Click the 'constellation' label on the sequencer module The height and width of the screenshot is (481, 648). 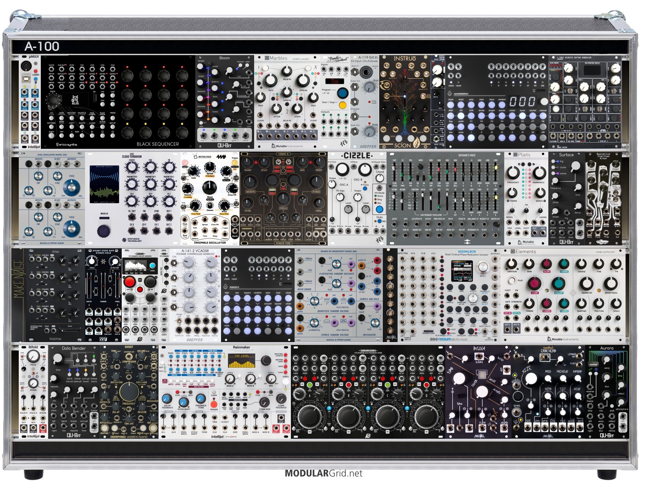[x=461, y=94]
